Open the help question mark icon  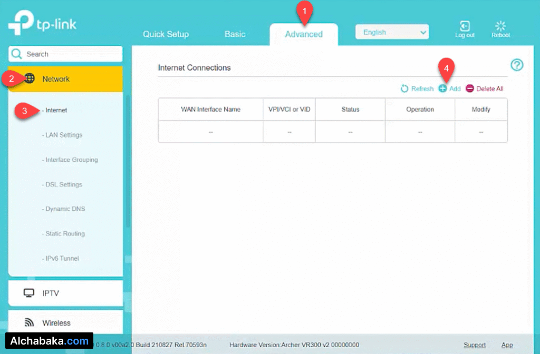click(517, 65)
